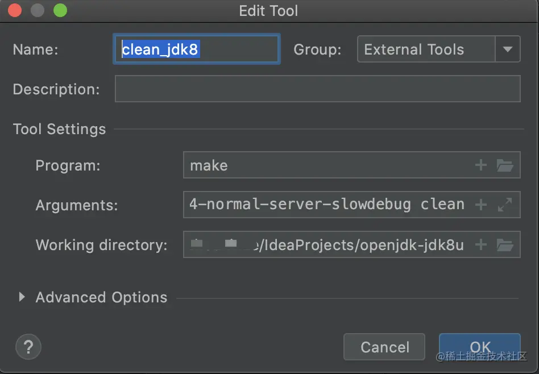539x374 pixels.
Task: Click the Advanced Options section label
Action: 101,297
